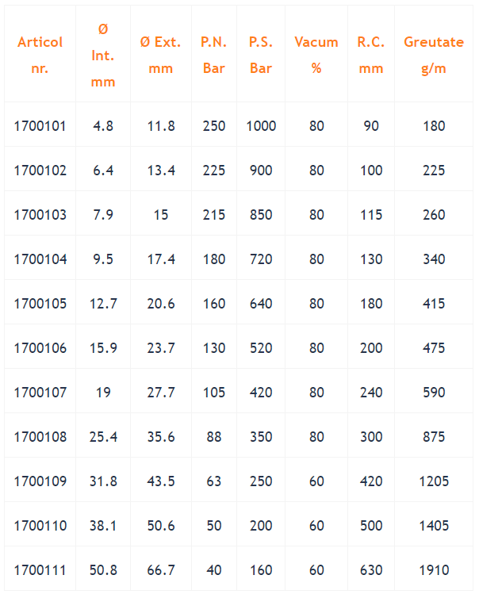Select article number 1700104 cell
The width and height of the screenshot is (479, 598).
point(40,259)
